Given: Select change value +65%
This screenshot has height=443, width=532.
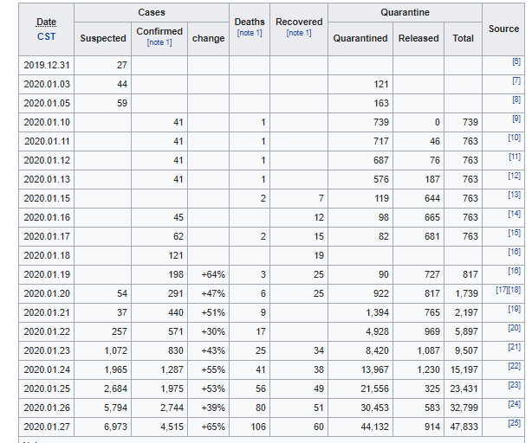Looking at the screenshot, I should coord(213,427).
